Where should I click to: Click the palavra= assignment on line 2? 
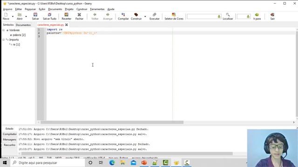54,33
